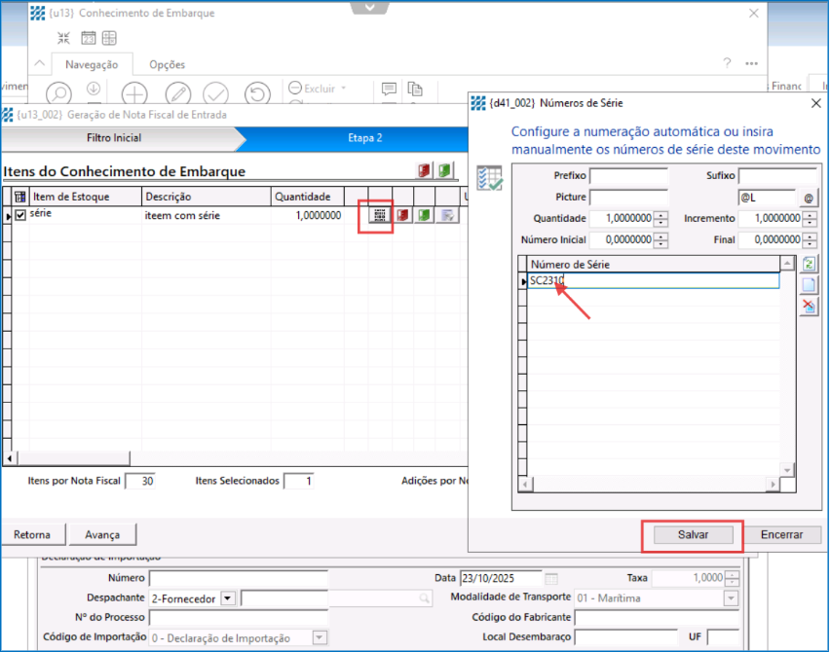Screen dimensions: 831x652
Task: Click the collapse arrows toolbar icon
Action: click(x=63, y=38)
